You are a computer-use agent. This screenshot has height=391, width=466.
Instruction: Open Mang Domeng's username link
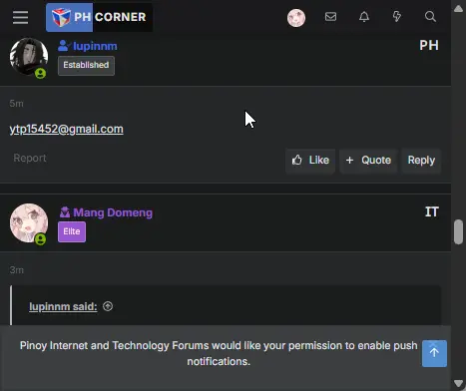[113, 212]
